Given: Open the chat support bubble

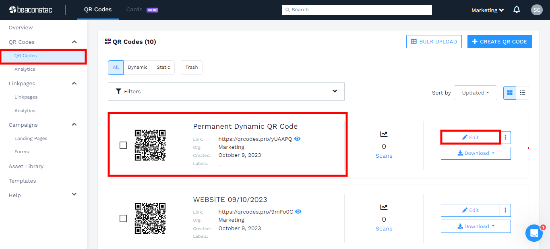Looking at the screenshot, I should tap(534, 233).
